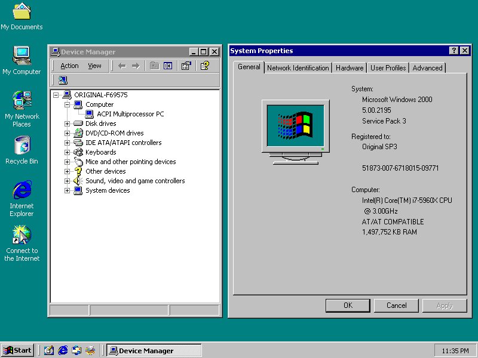Switch to the Hardware tab
The image size is (478, 358).
350,67
